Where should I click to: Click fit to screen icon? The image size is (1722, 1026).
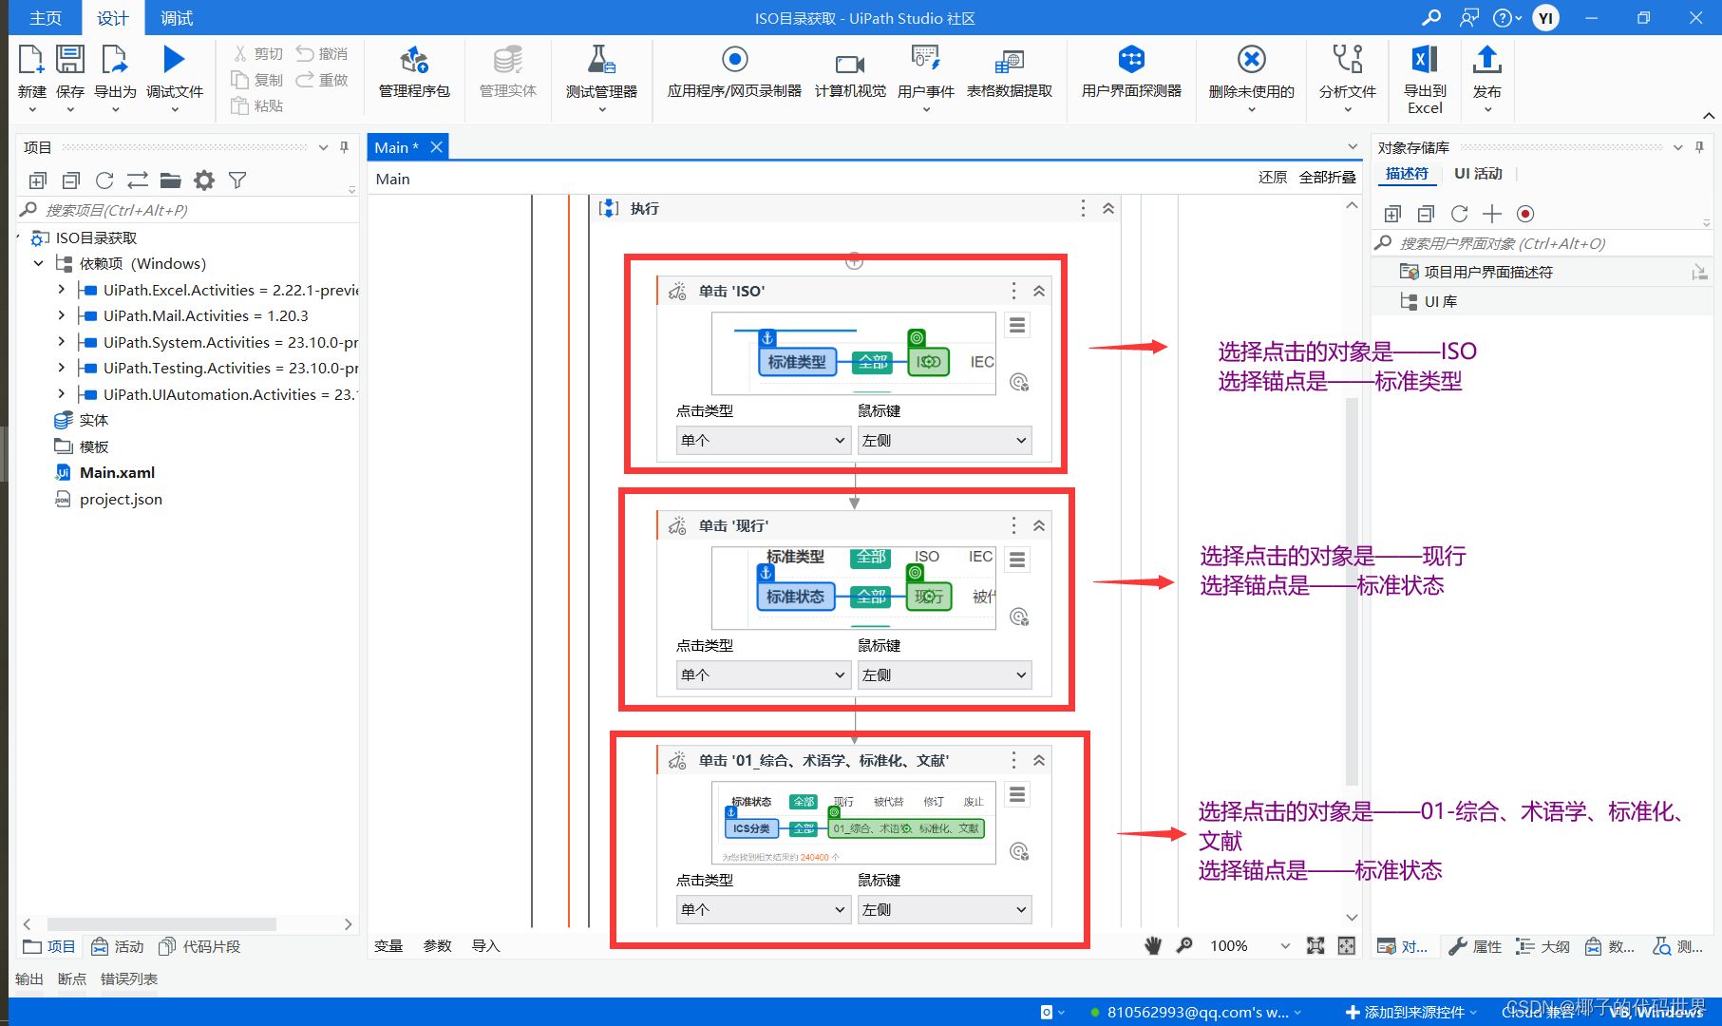(1315, 945)
